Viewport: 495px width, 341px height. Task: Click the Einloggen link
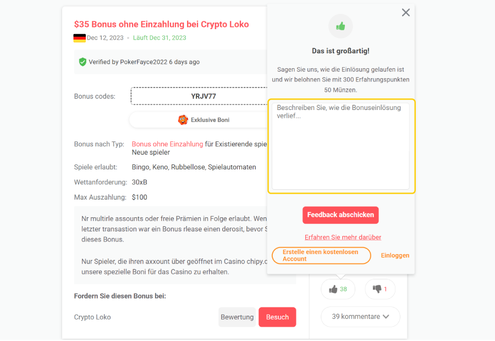pos(395,255)
